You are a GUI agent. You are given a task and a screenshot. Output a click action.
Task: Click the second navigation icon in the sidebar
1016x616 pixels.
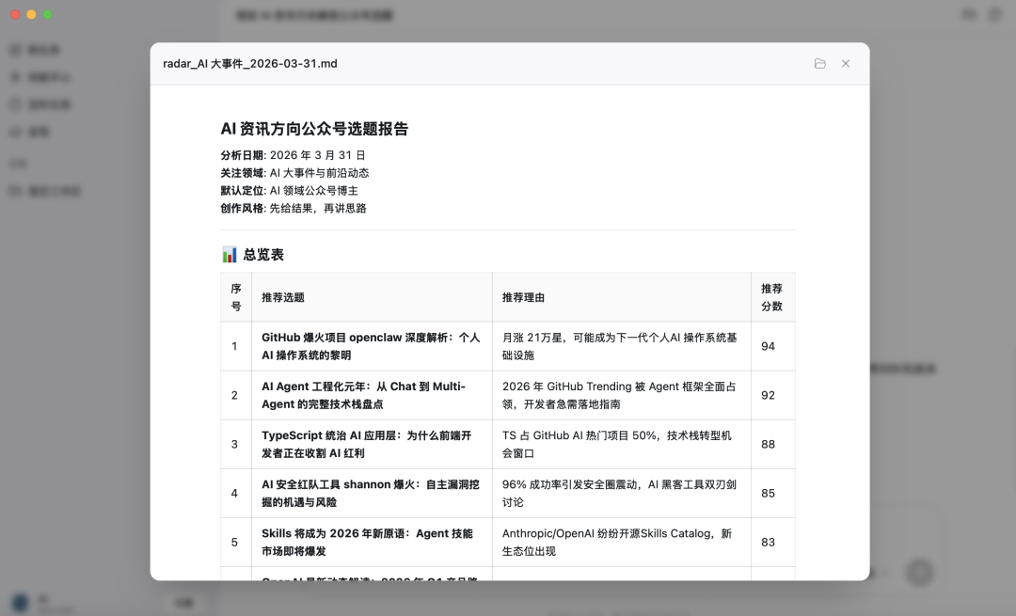tap(14, 77)
